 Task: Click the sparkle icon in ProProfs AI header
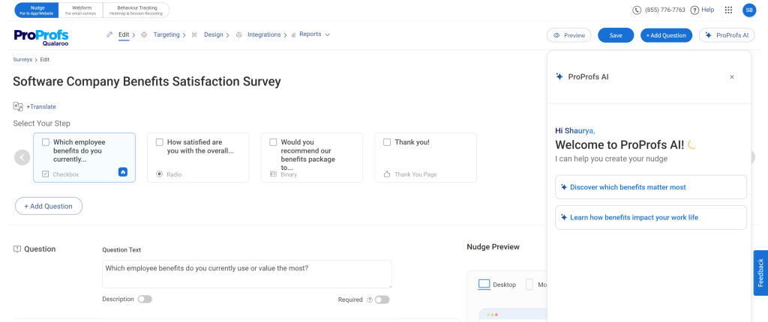(x=559, y=76)
